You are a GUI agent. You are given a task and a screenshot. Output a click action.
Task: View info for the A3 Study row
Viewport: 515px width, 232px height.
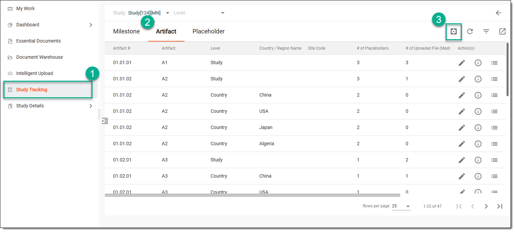478,160
